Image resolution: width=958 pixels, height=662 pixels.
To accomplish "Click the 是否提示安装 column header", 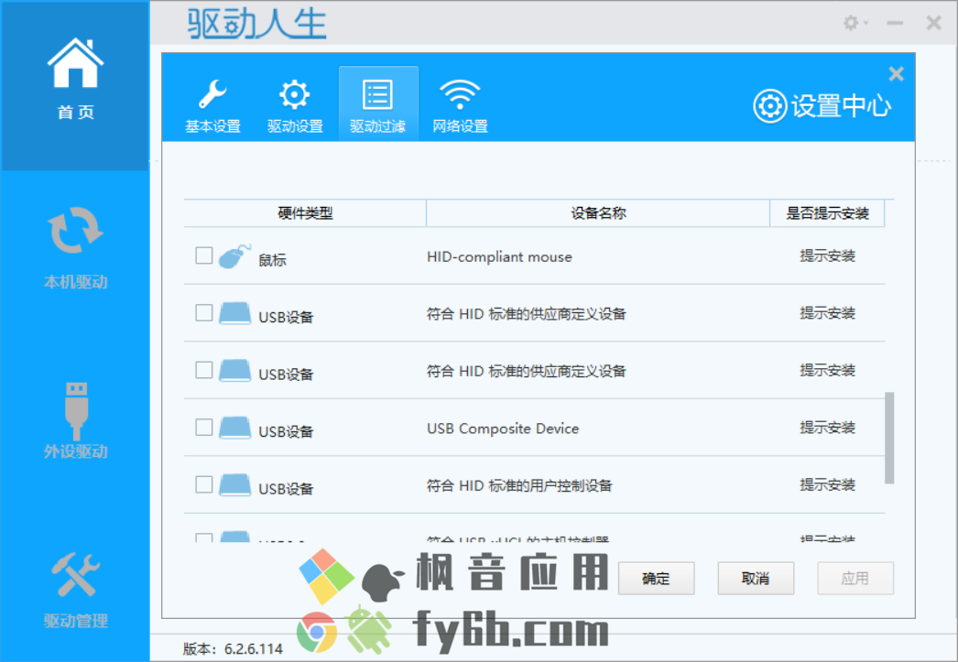I will tap(827, 213).
